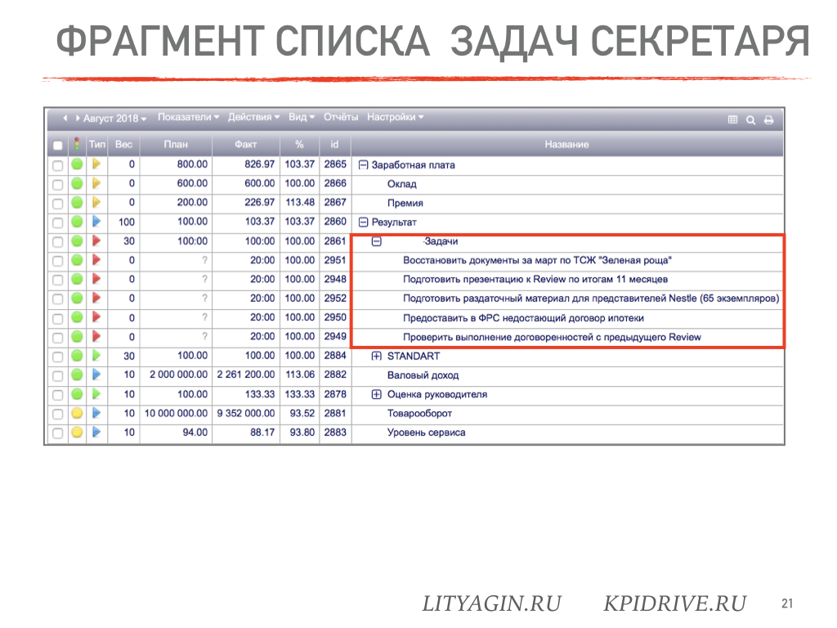The image size is (837, 628).
Task: Select the Валовый доход row name
Action: point(423,375)
